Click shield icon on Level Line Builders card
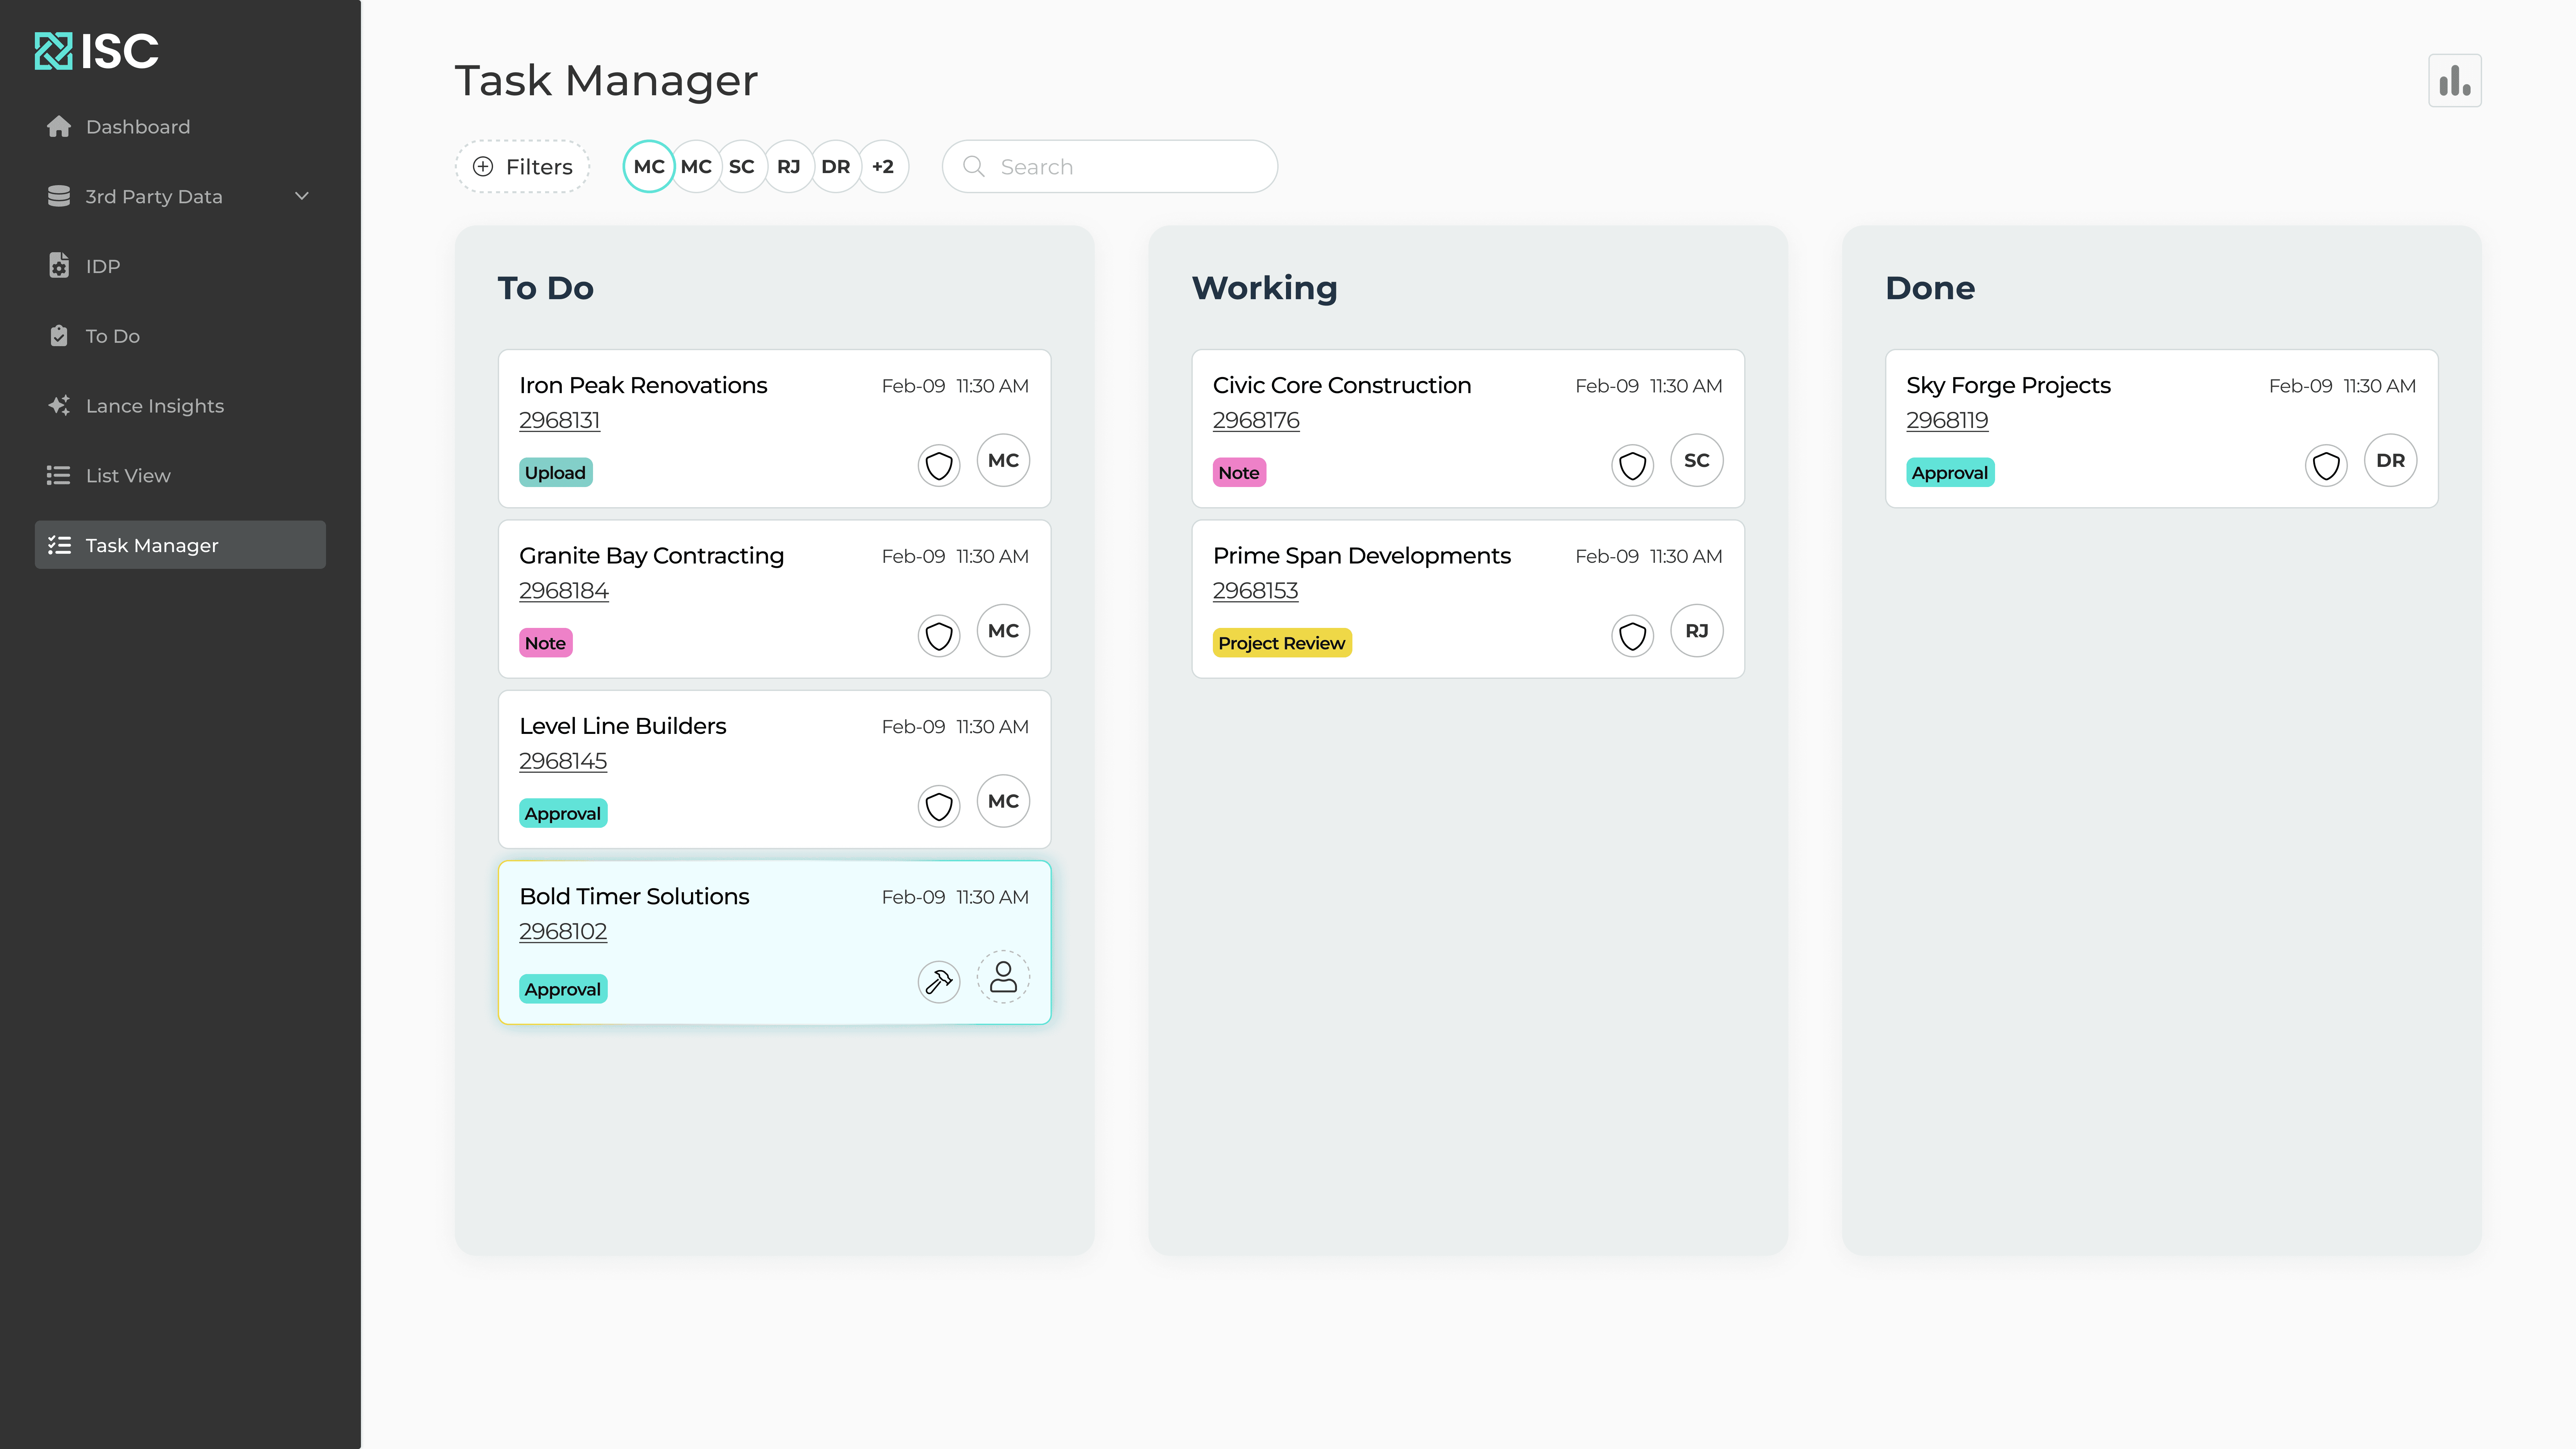The height and width of the screenshot is (1449, 2576). tap(939, 806)
